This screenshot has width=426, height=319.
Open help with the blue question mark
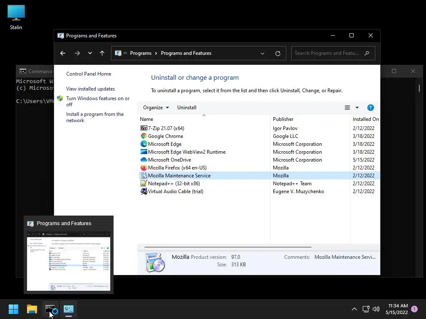[x=370, y=108]
